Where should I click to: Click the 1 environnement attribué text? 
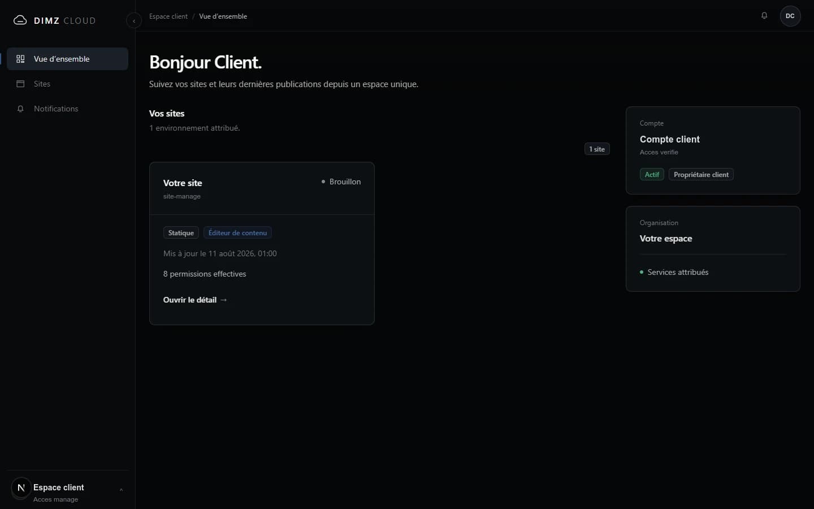(x=194, y=128)
